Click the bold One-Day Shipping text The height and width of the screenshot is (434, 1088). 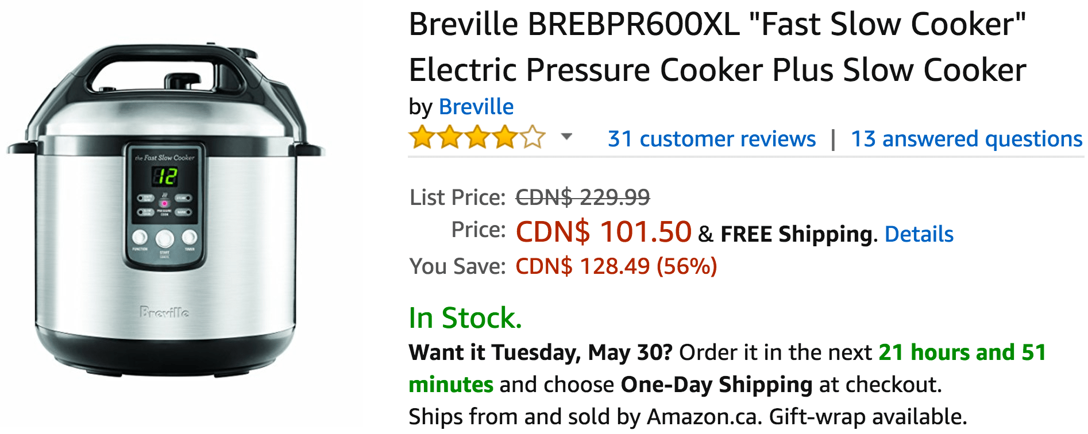(716, 385)
